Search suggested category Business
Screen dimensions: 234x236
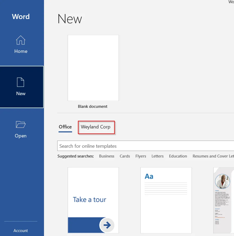click(x=107, y=156)
